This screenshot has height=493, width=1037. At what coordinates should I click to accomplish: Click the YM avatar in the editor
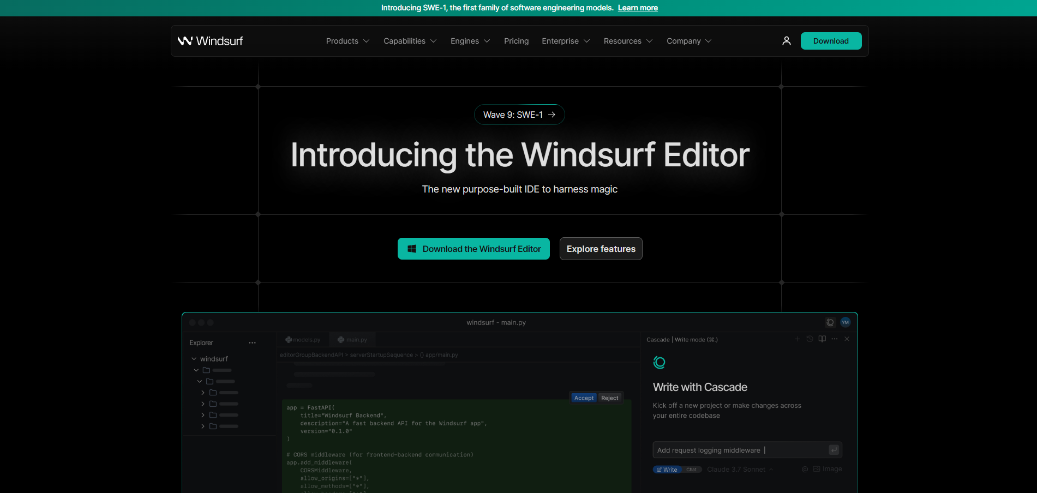click(x=845, y=322)
